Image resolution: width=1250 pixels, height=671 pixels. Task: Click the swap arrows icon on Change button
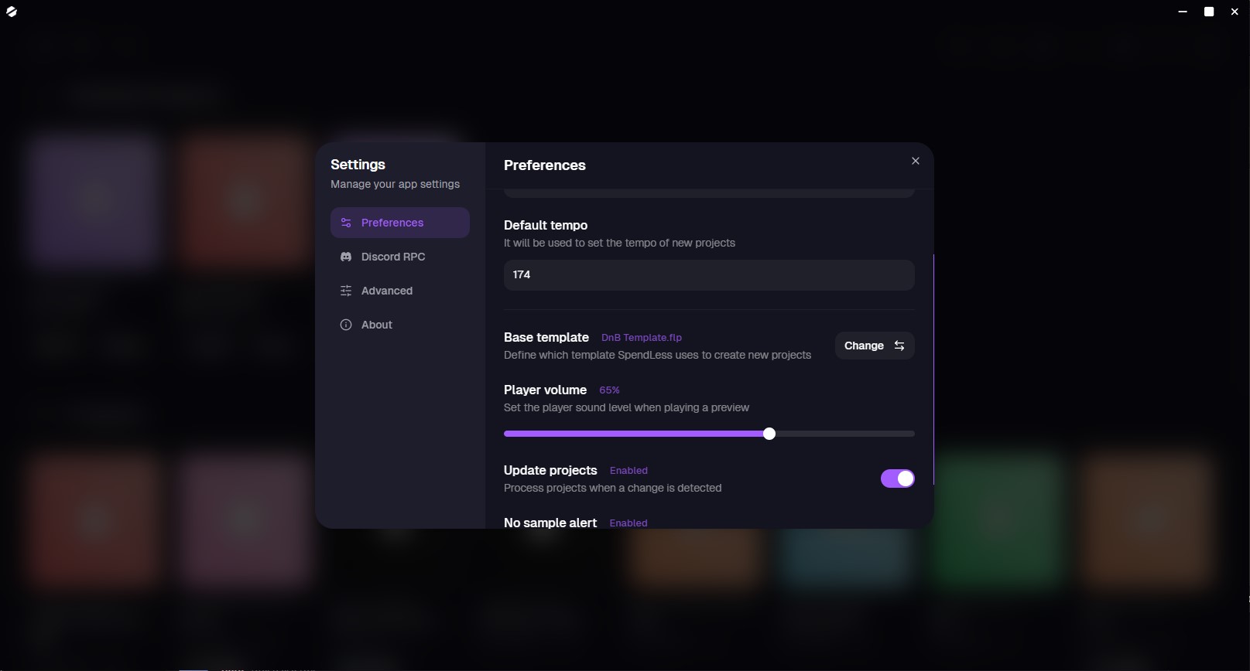(899, 346)
